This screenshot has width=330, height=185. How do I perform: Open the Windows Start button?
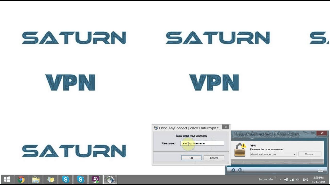pos(7,179)
